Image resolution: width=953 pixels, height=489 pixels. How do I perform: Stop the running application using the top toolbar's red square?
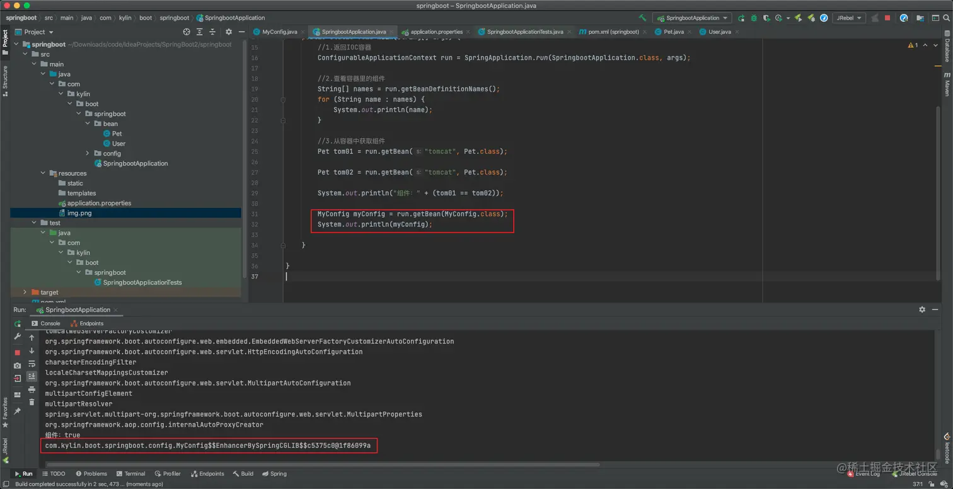click(887, 18)
